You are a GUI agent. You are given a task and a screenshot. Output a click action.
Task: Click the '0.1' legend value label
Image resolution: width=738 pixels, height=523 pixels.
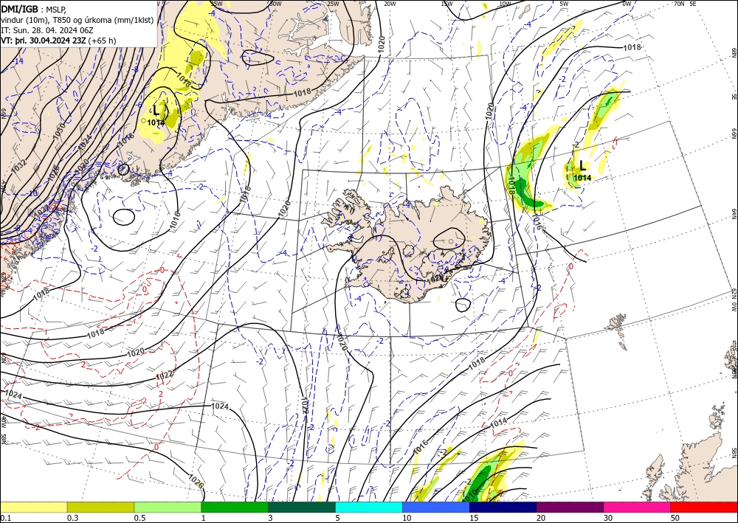point(6,518)
